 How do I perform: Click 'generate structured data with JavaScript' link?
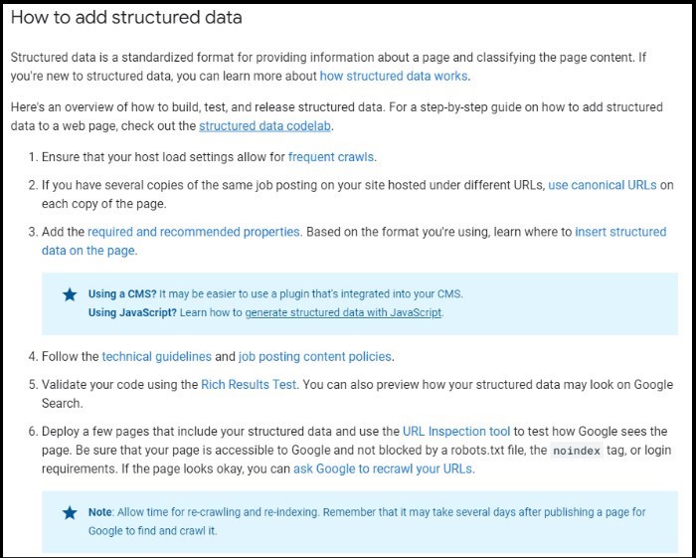344,312
